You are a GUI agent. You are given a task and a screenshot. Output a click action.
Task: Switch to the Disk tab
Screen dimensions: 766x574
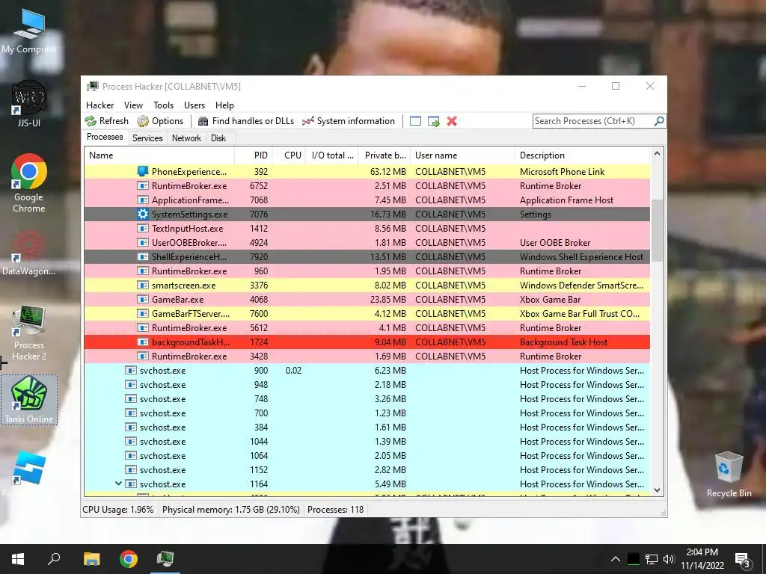click(218, 138)
